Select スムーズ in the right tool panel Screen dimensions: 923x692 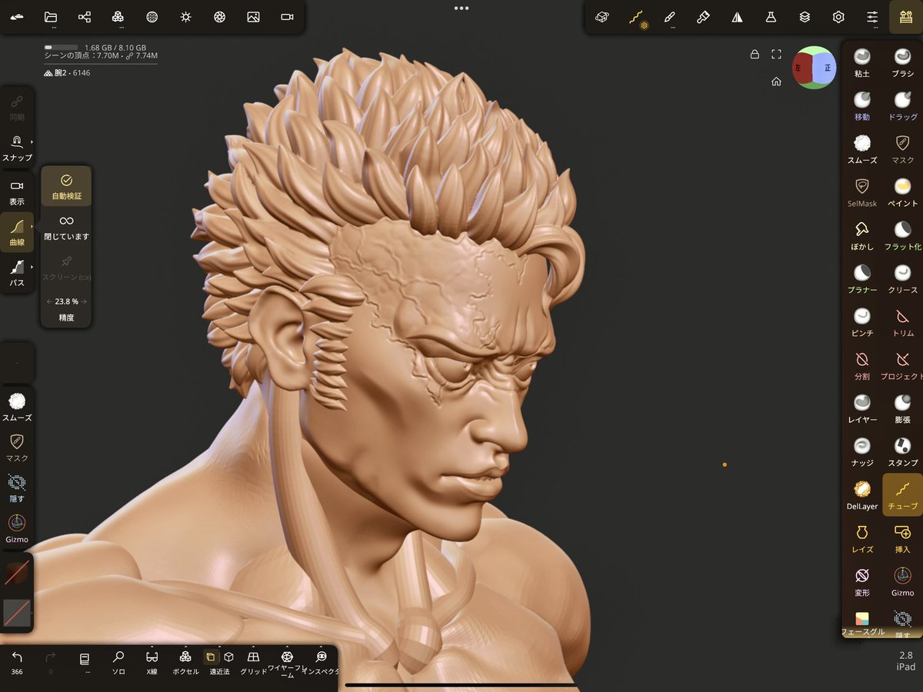862,149
